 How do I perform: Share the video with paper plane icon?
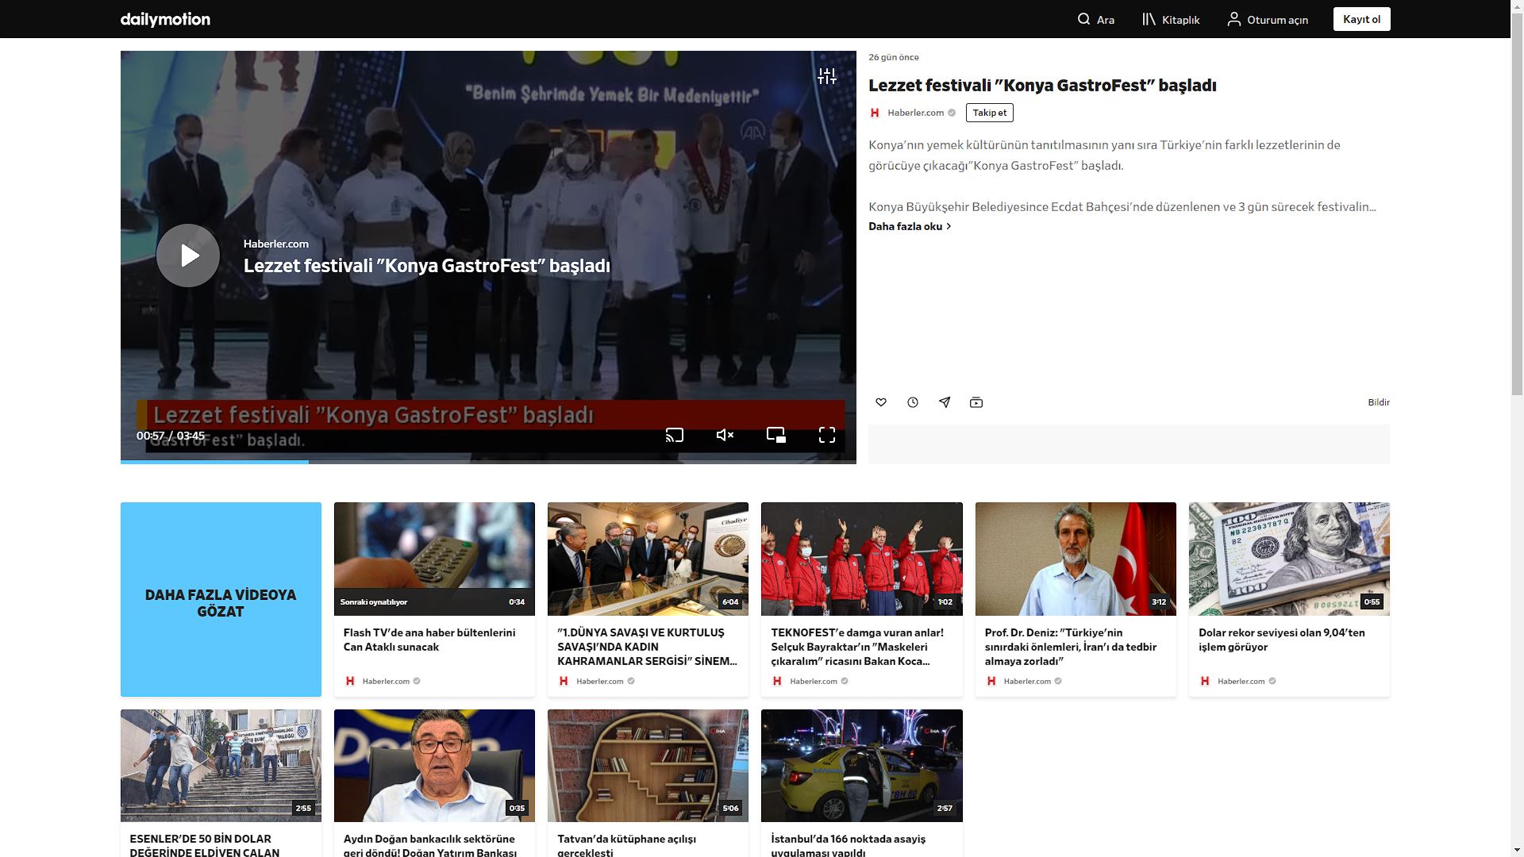click(945, 402)
